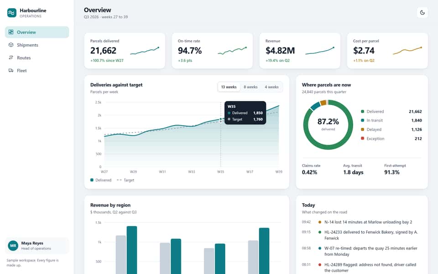Viewport: 438px width, 274px height.
Task: Click the green Delivered swatch in donut legend
Action: point(363,111)
